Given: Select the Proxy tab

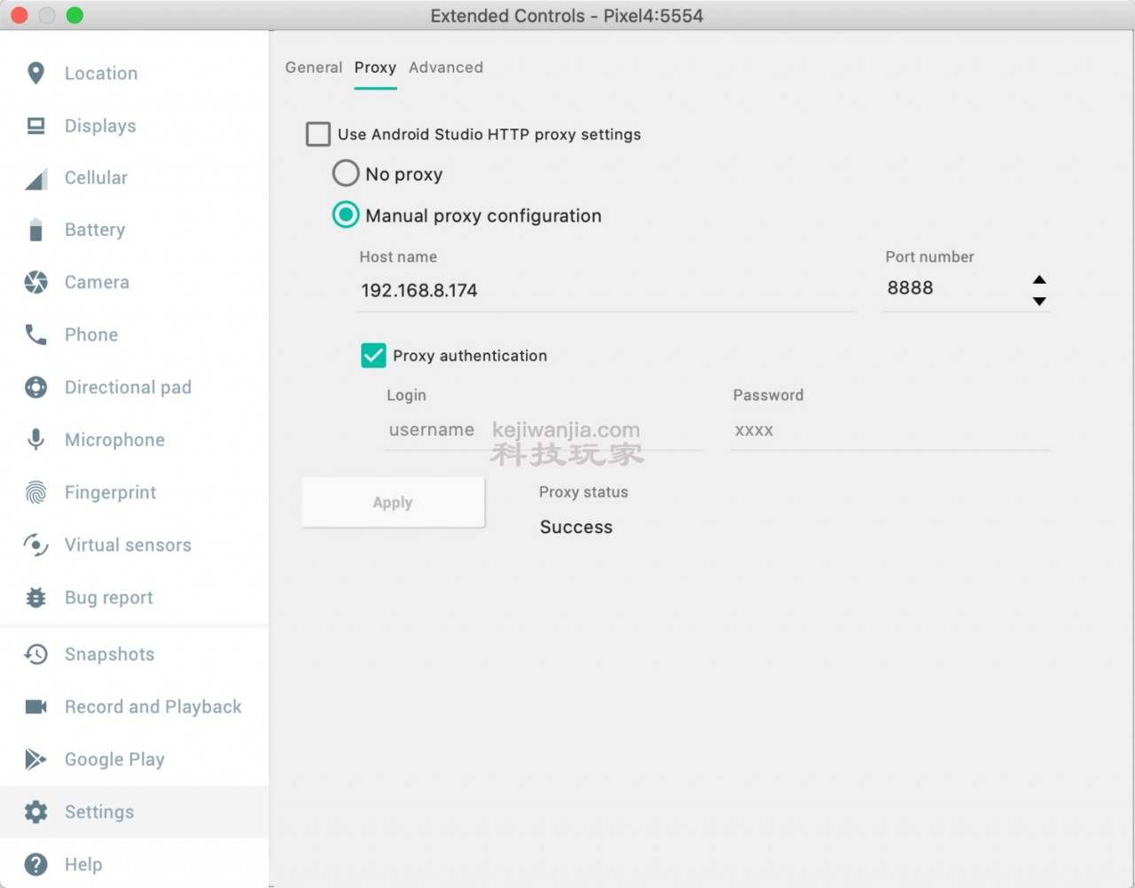Looking at the screenshot, I should click(x=375, y=67).
